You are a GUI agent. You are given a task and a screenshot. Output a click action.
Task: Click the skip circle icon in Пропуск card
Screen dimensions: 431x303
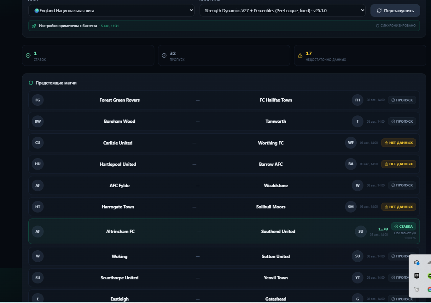[x=164, y=56]
